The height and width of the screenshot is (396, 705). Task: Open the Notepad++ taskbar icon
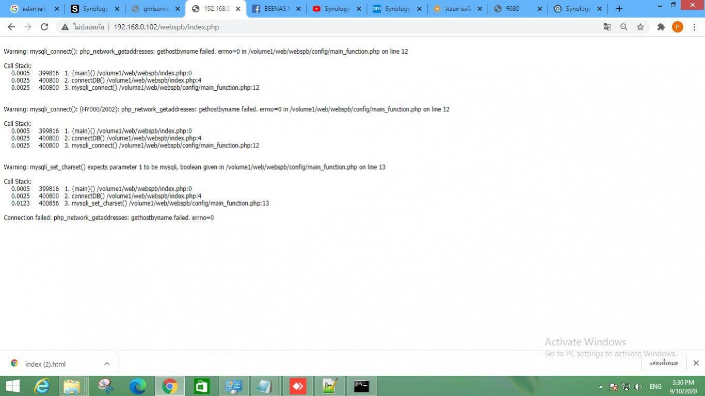pos(330,386)
